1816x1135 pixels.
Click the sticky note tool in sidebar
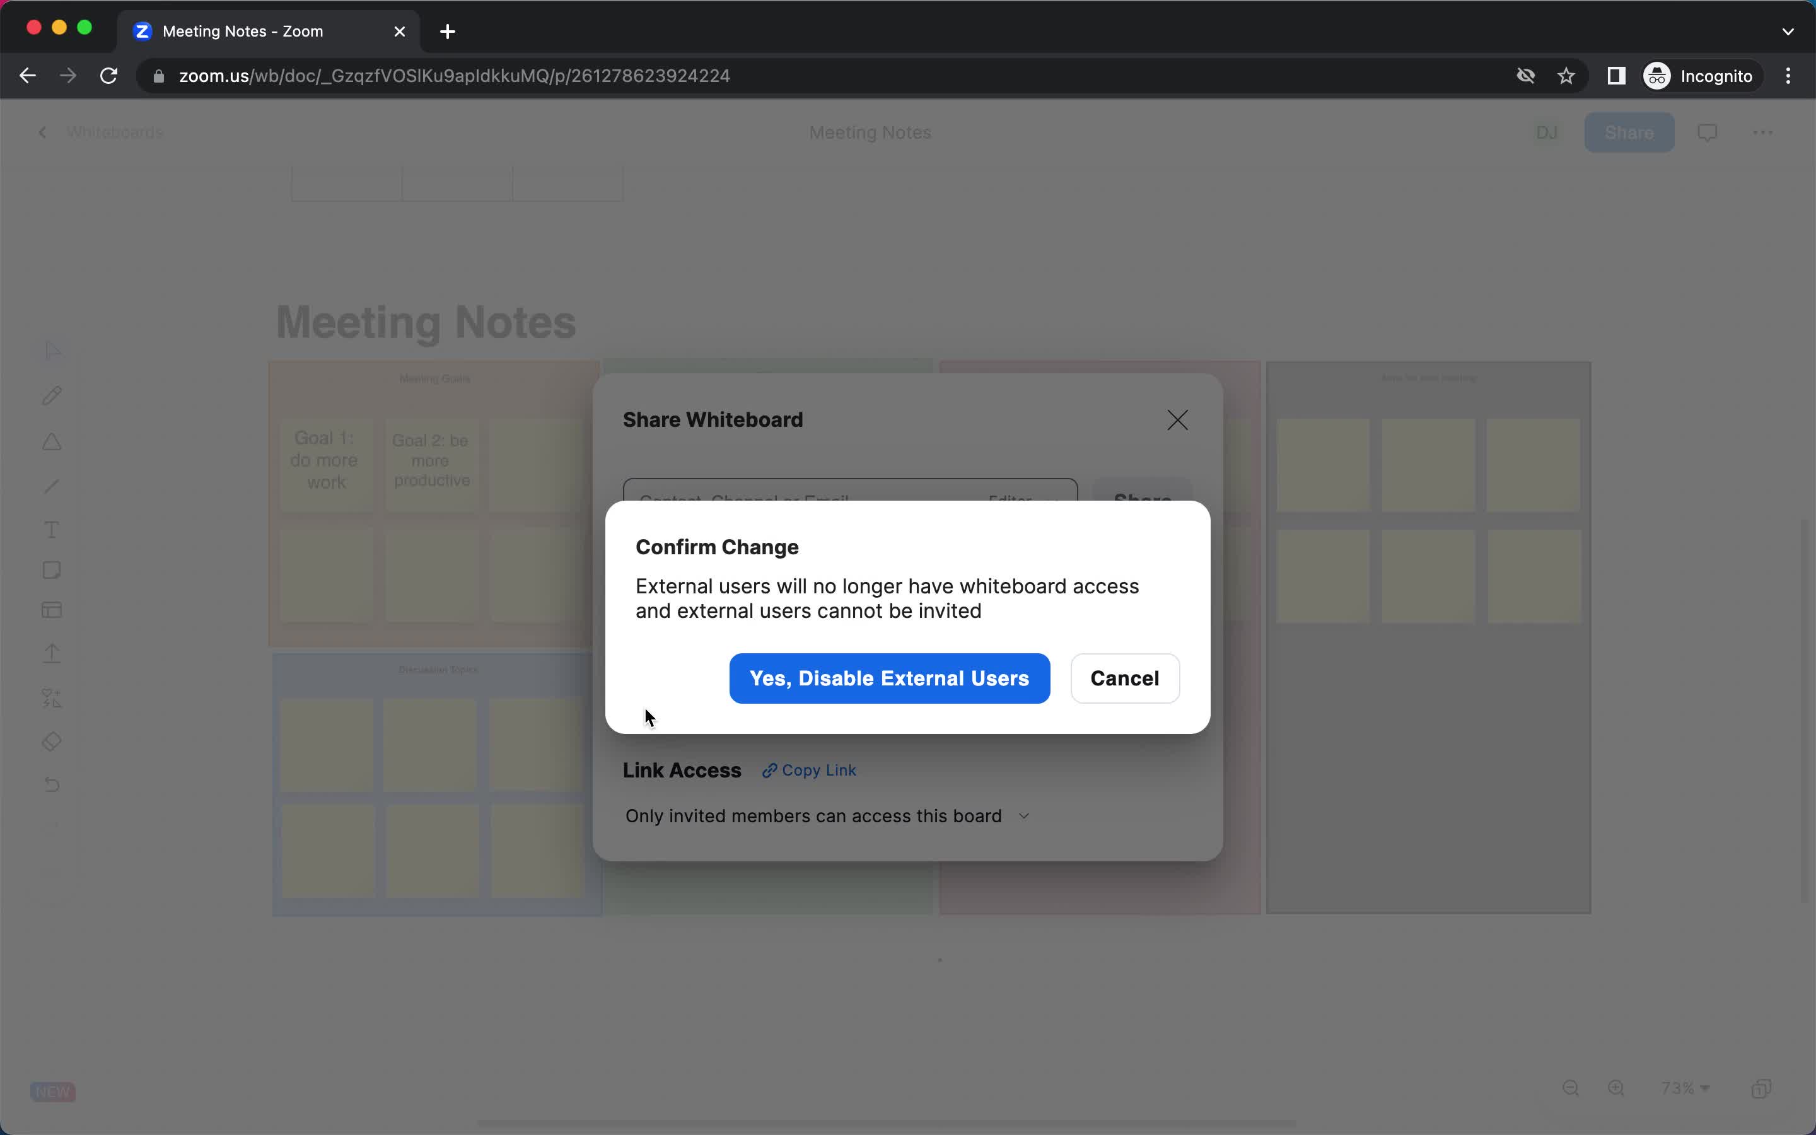[52, 570]
